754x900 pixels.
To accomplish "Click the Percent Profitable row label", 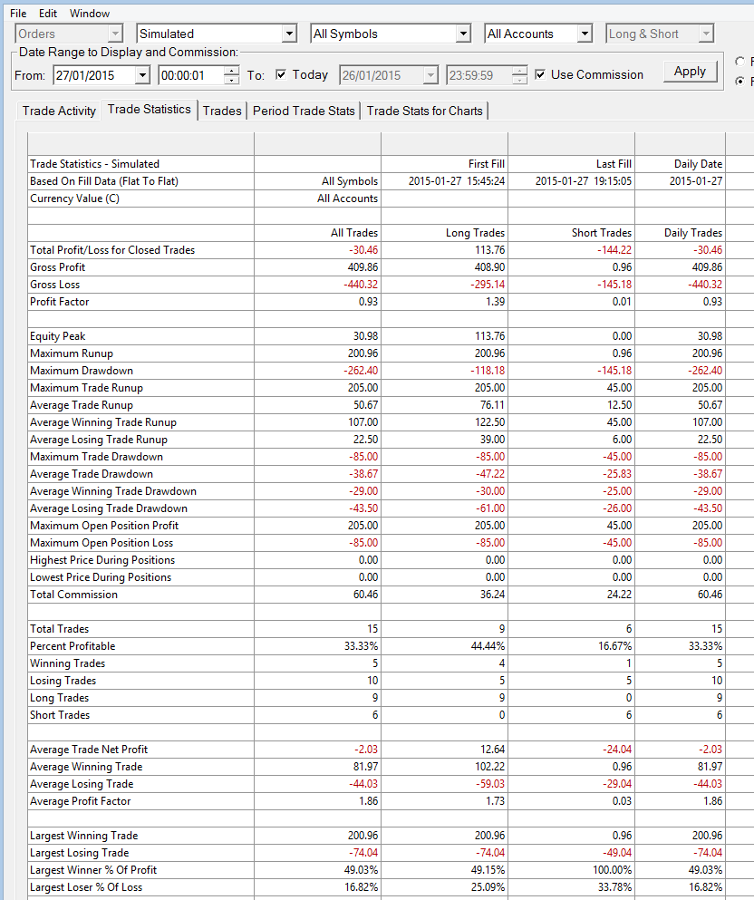I will pyautogui.click(x=72, y=645).
